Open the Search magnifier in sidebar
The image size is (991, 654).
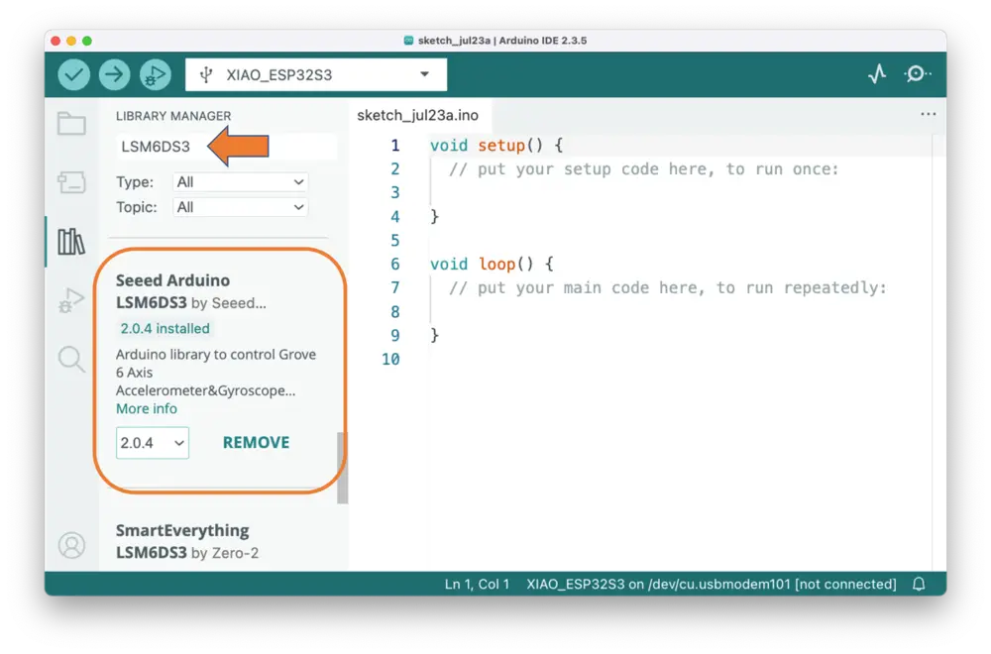pyautogui.click(x=71, y=359)
